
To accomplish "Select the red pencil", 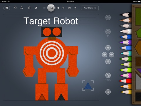I will click(125, 81).
